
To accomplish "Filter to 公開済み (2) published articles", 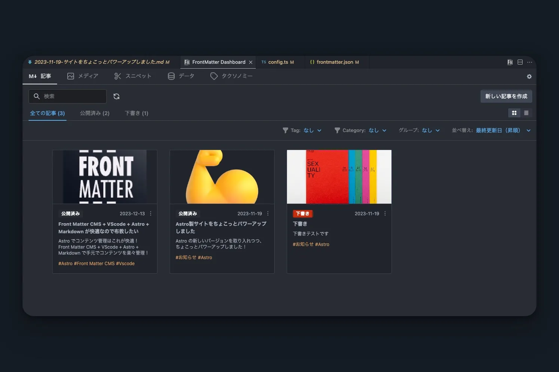I will point(95,113).
